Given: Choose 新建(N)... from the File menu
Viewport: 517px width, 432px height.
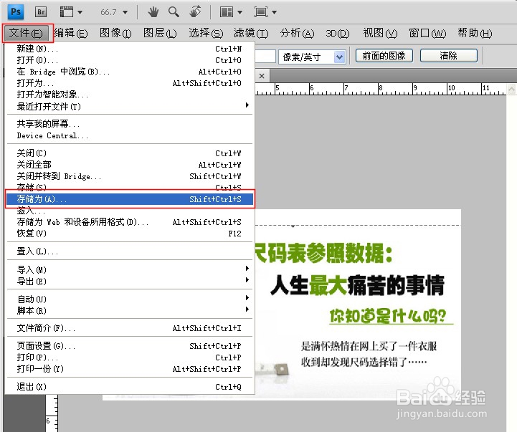Looking at the screenshot, I should pos(129,49).
